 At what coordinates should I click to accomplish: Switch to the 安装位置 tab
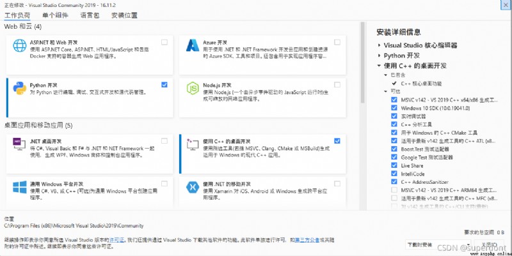click(x=124, y=15)
